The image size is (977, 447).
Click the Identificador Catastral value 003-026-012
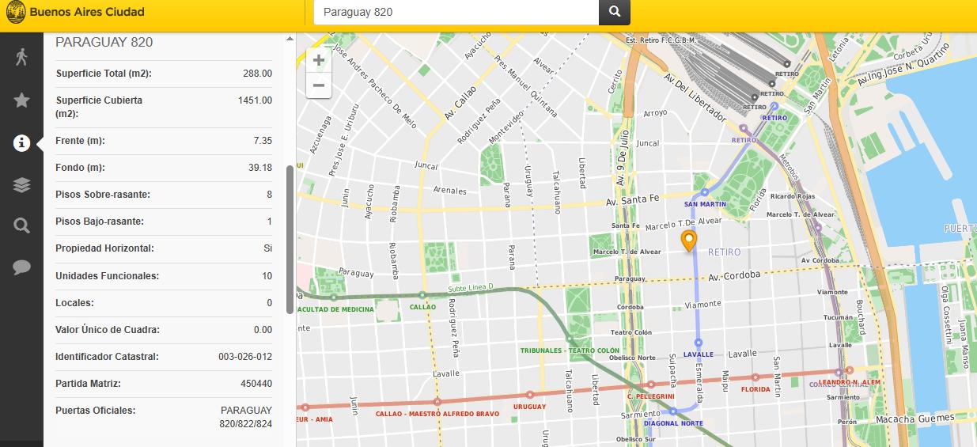click(245, 357)
